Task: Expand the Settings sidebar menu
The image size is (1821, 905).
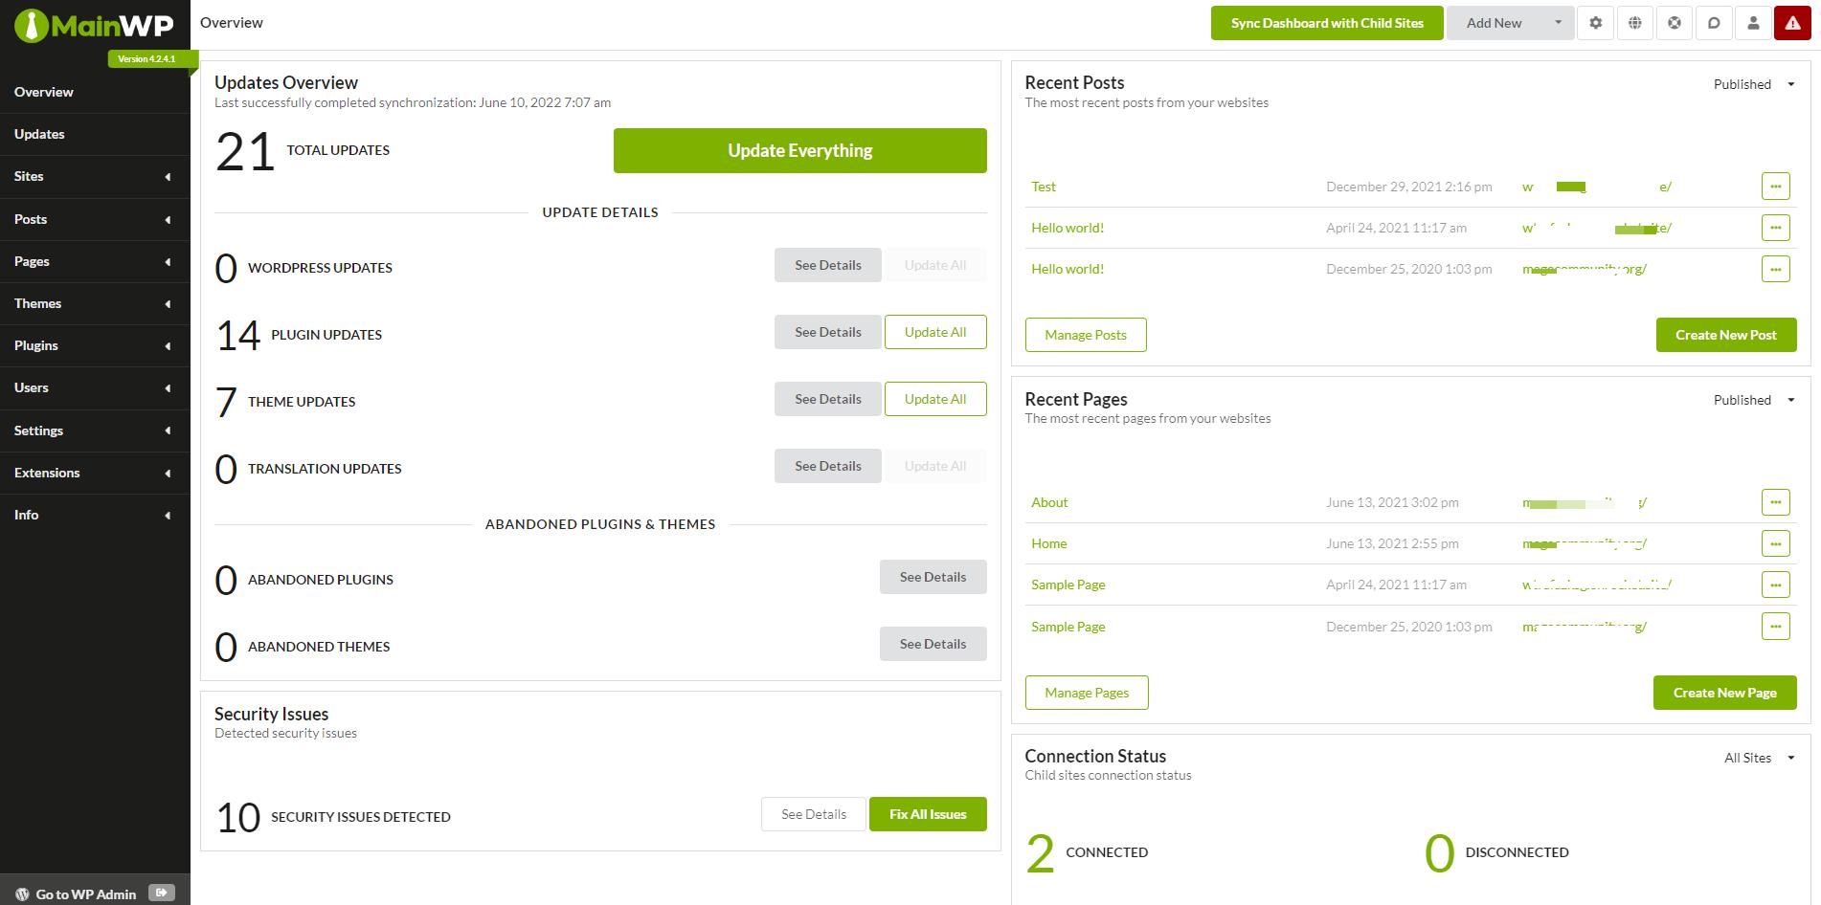Action: (95, 430)
